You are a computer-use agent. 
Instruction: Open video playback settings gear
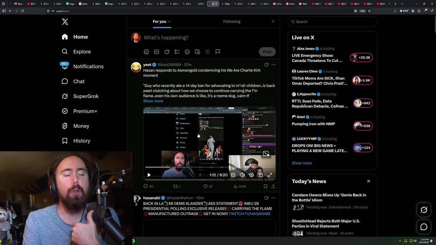click(251, 175)
